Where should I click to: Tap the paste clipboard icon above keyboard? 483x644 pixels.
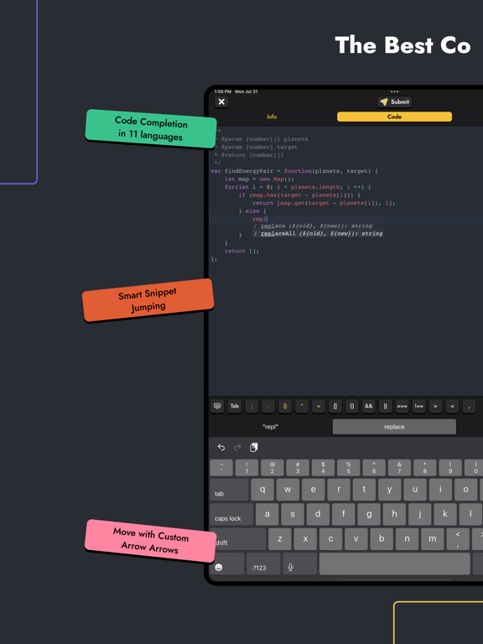coord(253,447)
